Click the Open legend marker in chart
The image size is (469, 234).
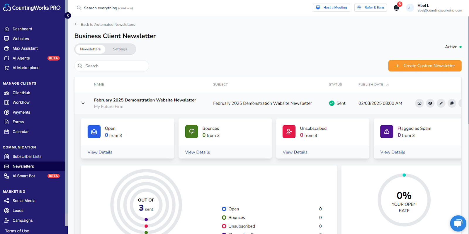point(224,209)
